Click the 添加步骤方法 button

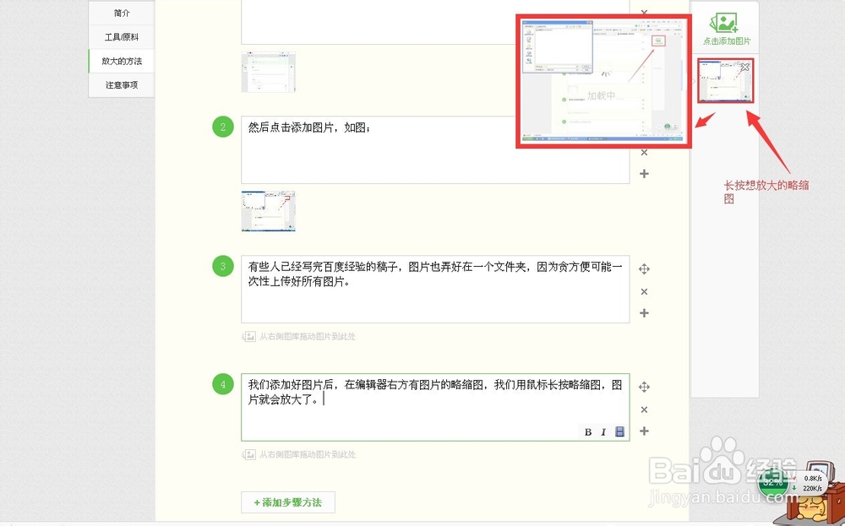tap(288, 502)
